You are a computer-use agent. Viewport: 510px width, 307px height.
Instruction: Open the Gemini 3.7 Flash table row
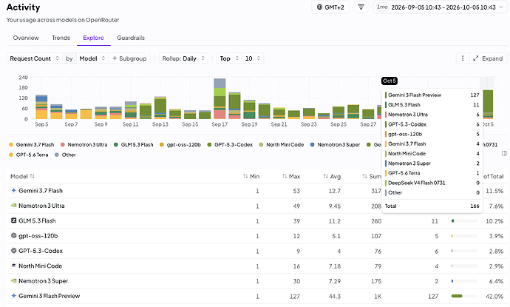click(x=256, y=191)
